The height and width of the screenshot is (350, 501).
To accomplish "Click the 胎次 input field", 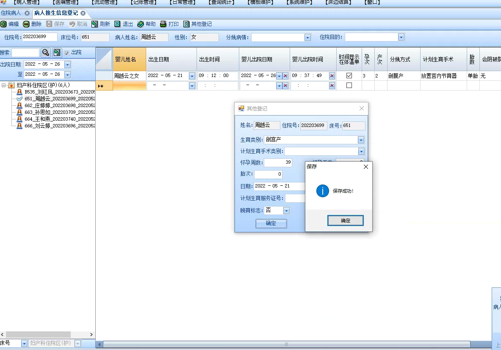I will click(x=268, y=174).
